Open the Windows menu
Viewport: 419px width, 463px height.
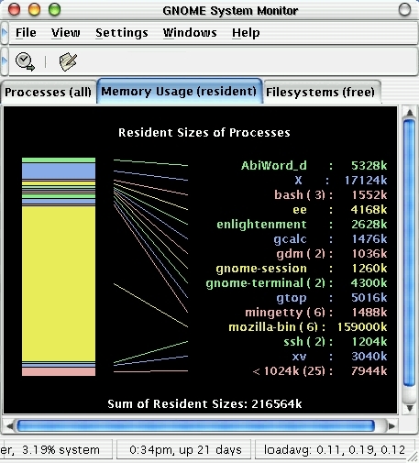tap(190, 33)
